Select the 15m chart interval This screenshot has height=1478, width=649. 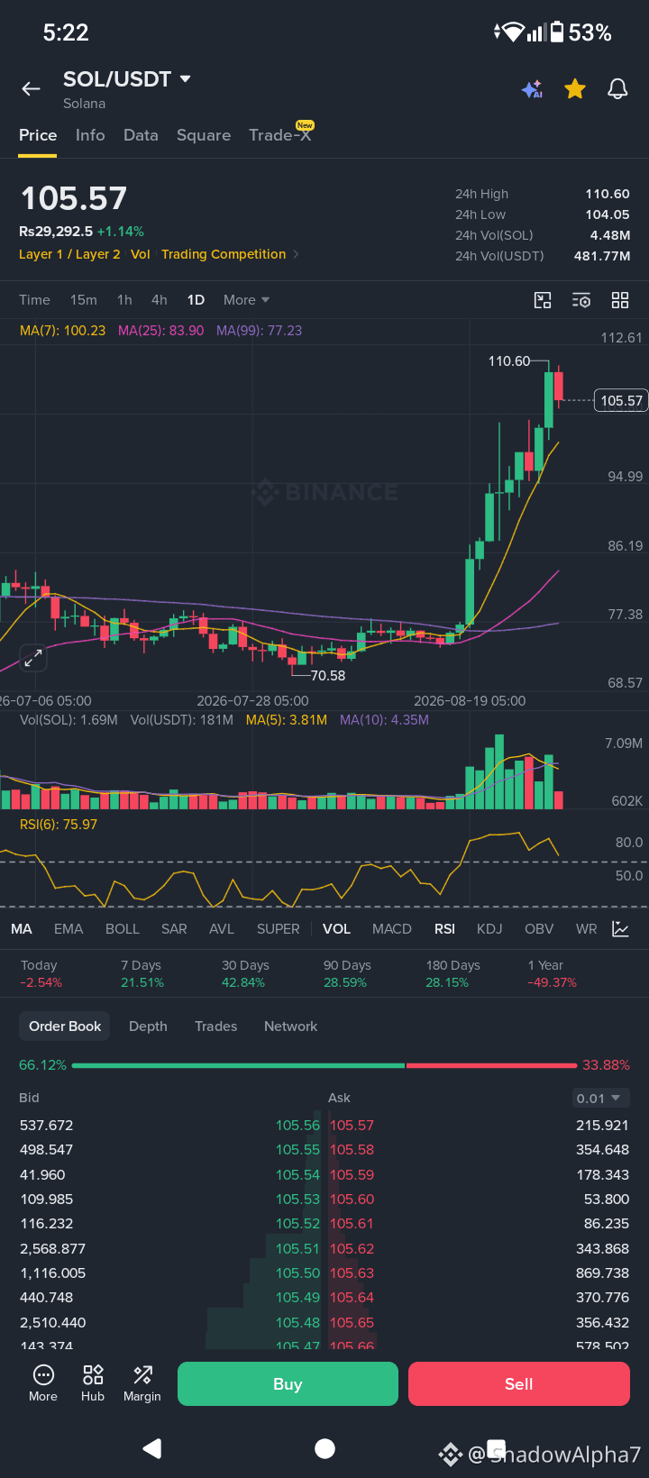(x=84, y=300)
